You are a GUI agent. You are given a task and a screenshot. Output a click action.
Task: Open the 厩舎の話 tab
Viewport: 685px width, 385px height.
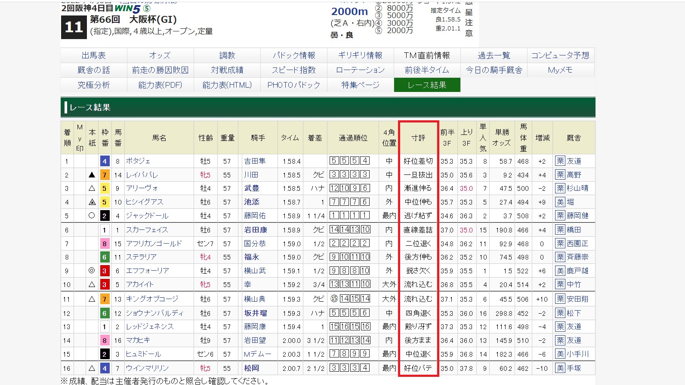(94, 70)
